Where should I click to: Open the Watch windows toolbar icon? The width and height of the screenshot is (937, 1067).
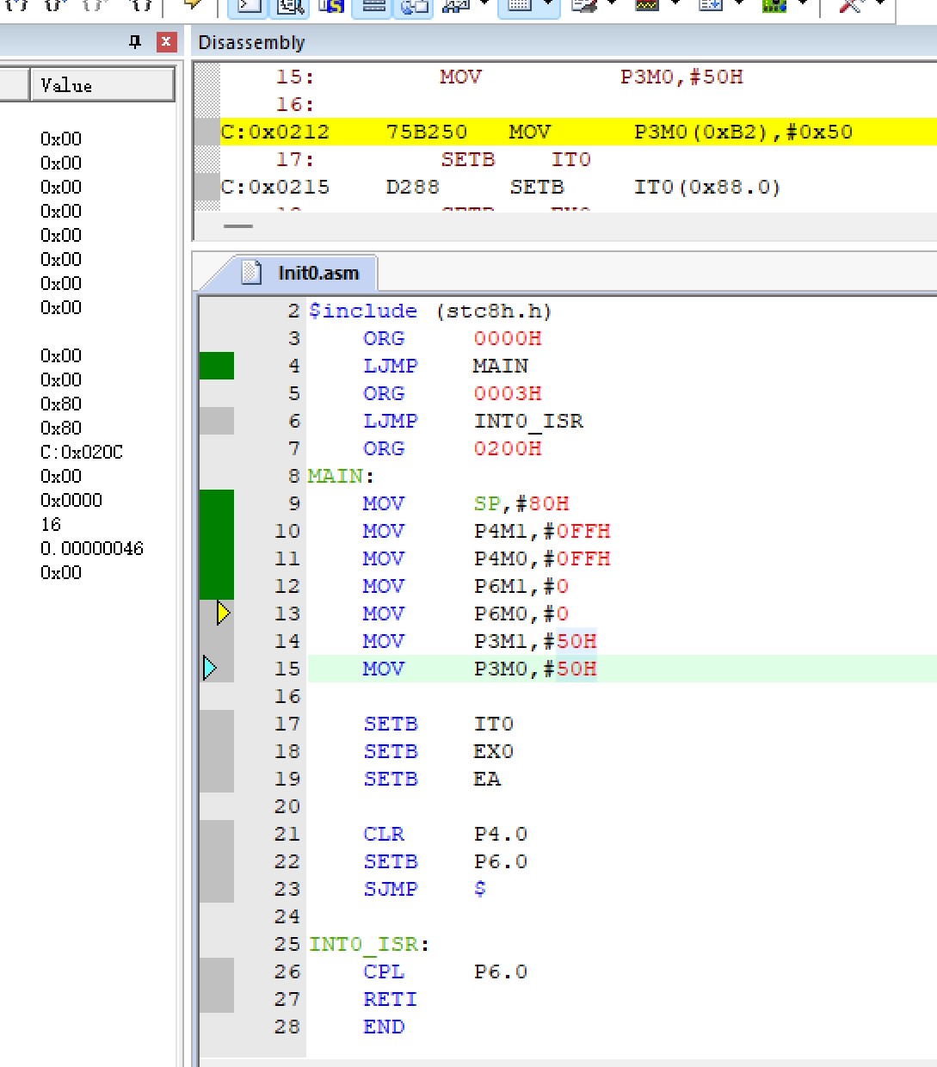(x=456, y=7)
